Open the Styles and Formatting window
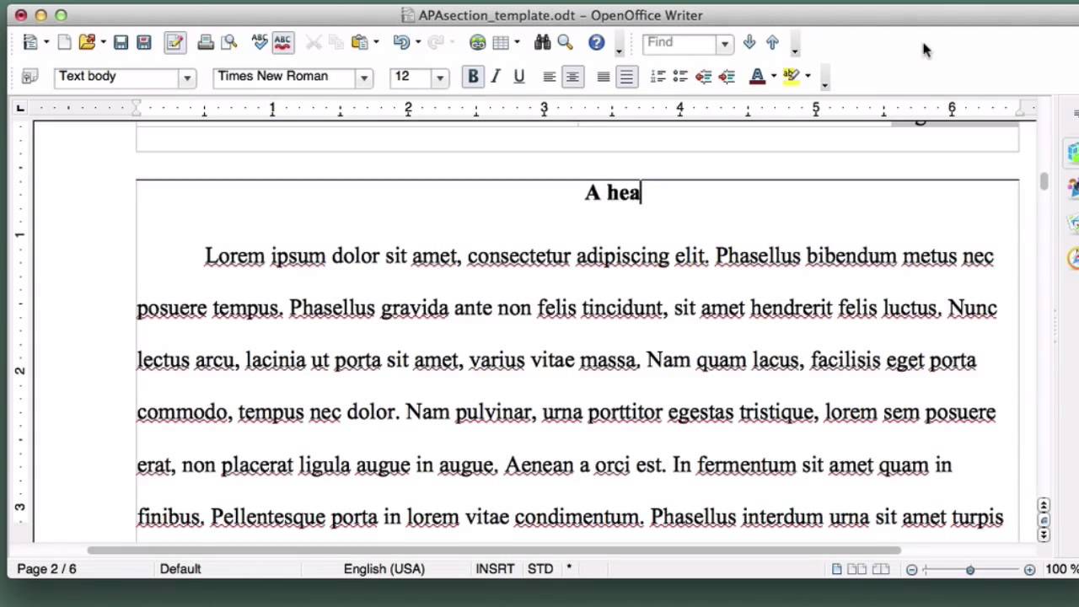1079x607 pixels. click(x=30, y=77)
